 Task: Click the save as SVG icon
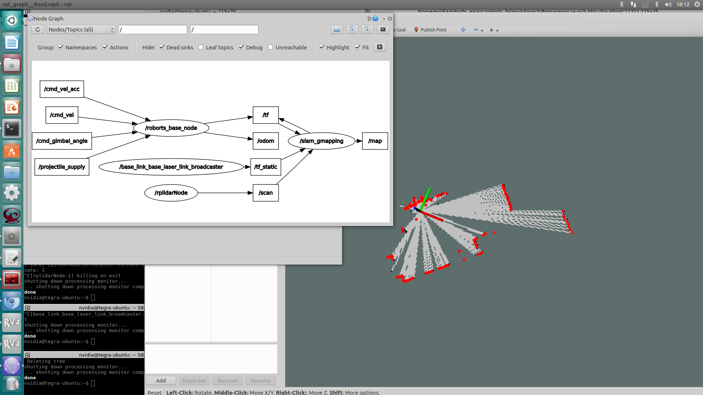pyautogui.click(x=367, y=30)
